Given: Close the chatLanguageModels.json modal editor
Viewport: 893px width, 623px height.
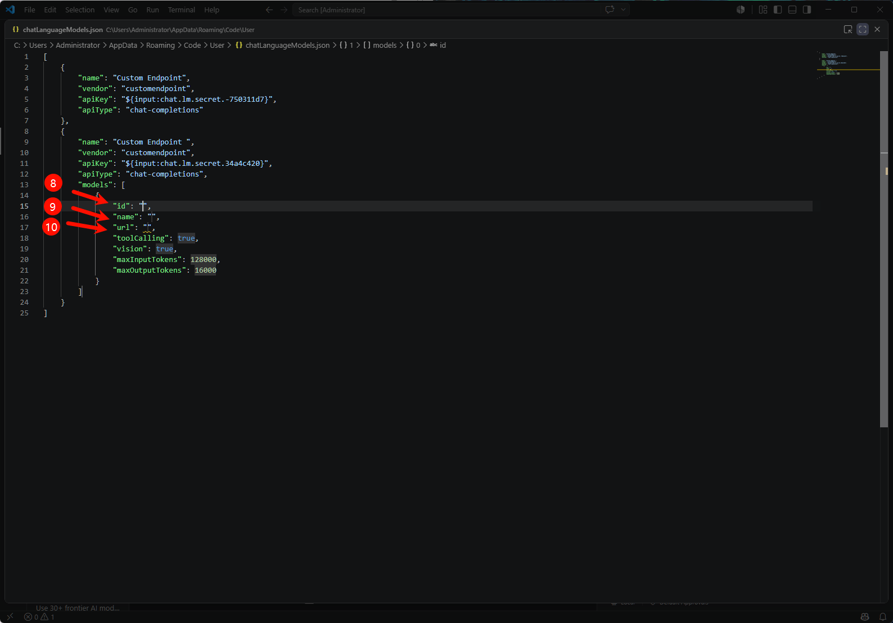Looking at the screenshot, I should 877,29.
